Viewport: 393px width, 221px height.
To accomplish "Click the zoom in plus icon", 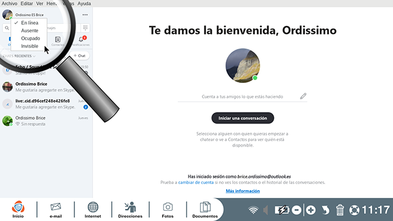I will pyautogui.click(x=311, y=210).
